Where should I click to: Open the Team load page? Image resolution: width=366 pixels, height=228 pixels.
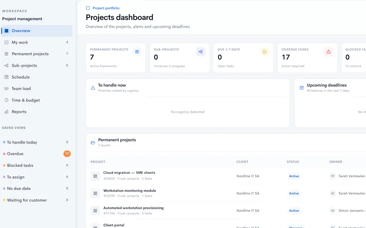[x=37, y=89]
